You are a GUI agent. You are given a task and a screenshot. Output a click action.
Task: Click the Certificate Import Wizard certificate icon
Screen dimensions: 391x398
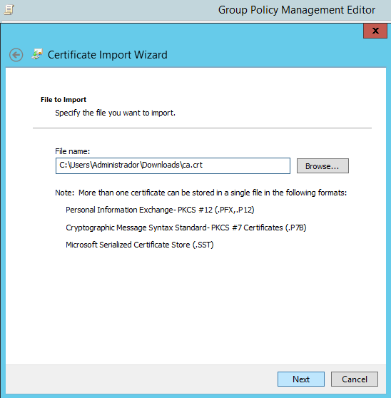pyautogui.click(x=37, y=54)
